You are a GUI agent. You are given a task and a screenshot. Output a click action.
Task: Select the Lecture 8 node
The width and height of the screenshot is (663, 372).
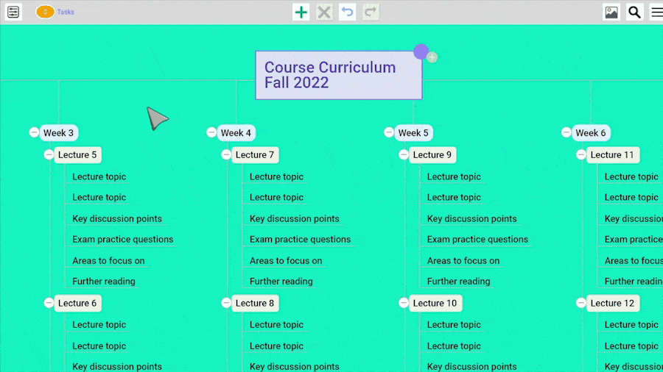click(x=255, y=303)
